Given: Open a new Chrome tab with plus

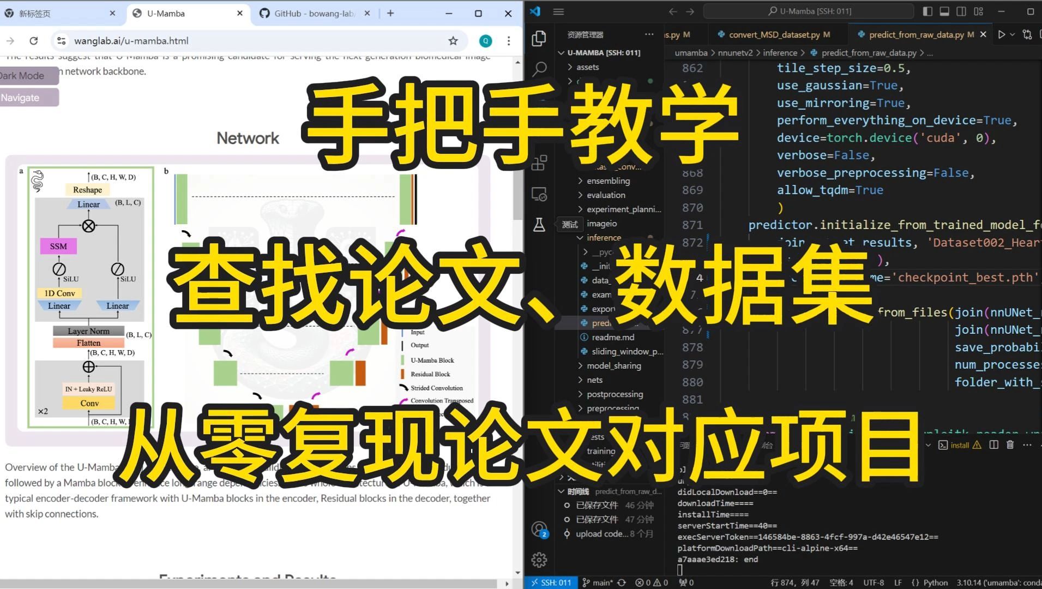Looking at the screenshot, I should (390, 13).
